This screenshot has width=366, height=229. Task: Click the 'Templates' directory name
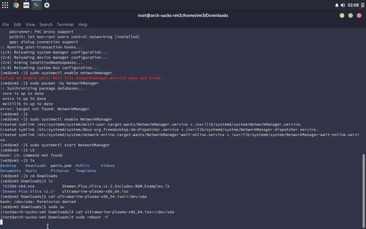click(x=86, y=171)
